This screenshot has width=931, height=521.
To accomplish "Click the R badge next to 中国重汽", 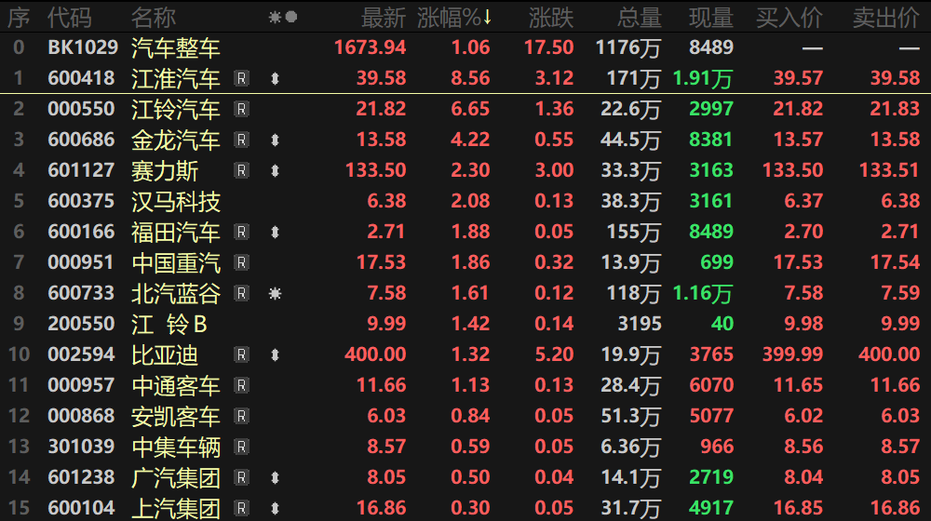I will coord(242,263).
